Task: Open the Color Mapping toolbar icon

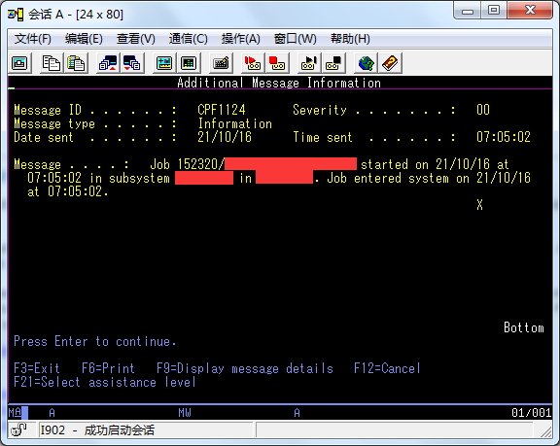Action: [189, 63]
